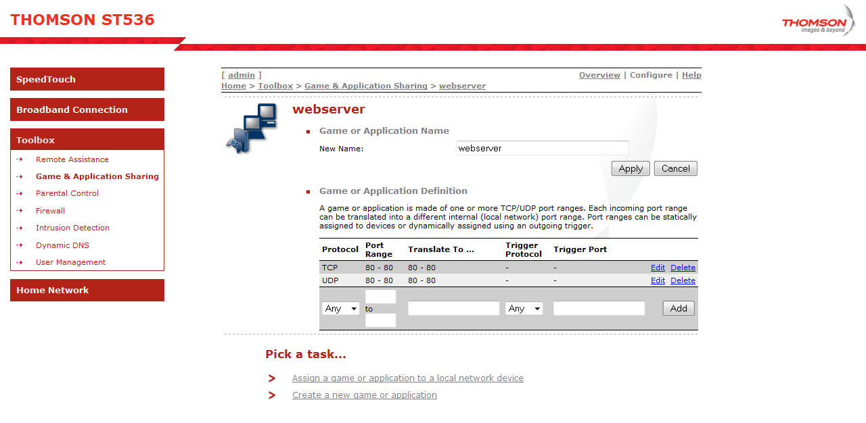This screenshot has width=866, height=423.
Task: Click the Trigger Port input field
Action: [599, 308]
